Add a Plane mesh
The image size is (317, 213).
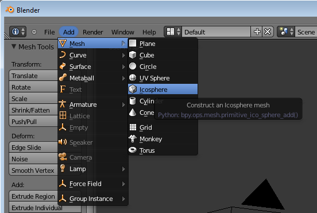coord(163,44)
